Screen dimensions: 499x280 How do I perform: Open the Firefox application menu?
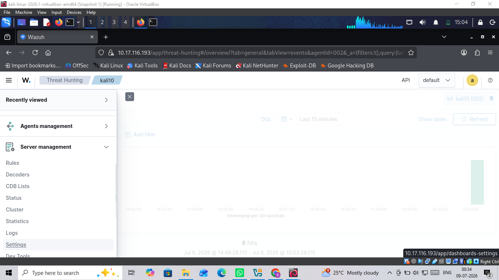(x=490, y=52)
